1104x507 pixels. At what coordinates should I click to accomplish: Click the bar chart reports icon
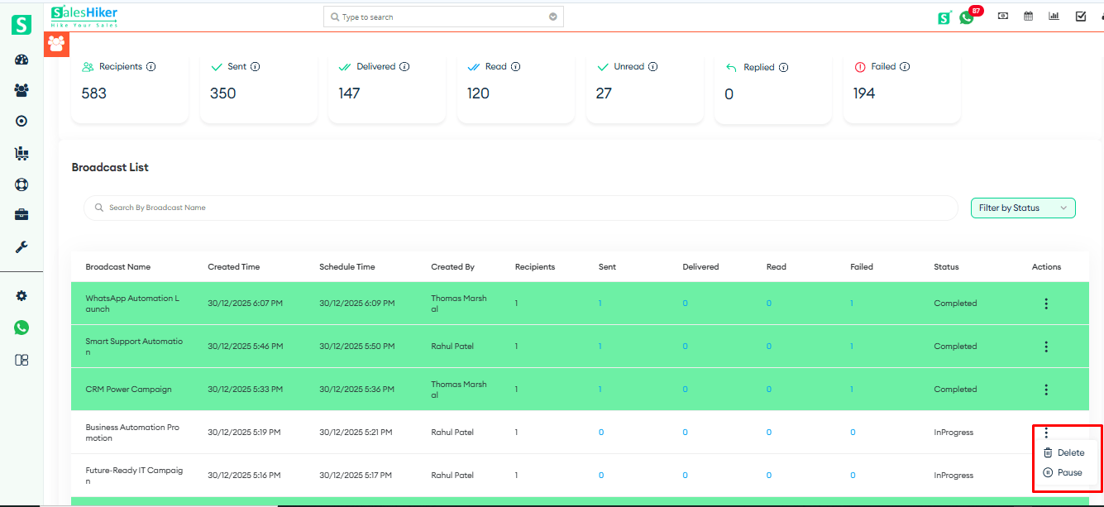point(1054,16)
